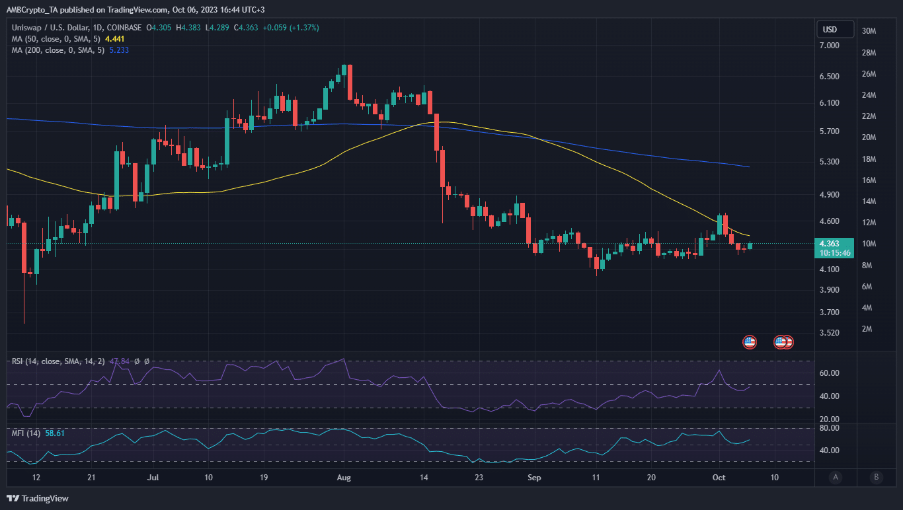Viewport: 903px width, 510px height.
Task: Click 20.00 on the RSI scale
Action: [x=830, y=419]
